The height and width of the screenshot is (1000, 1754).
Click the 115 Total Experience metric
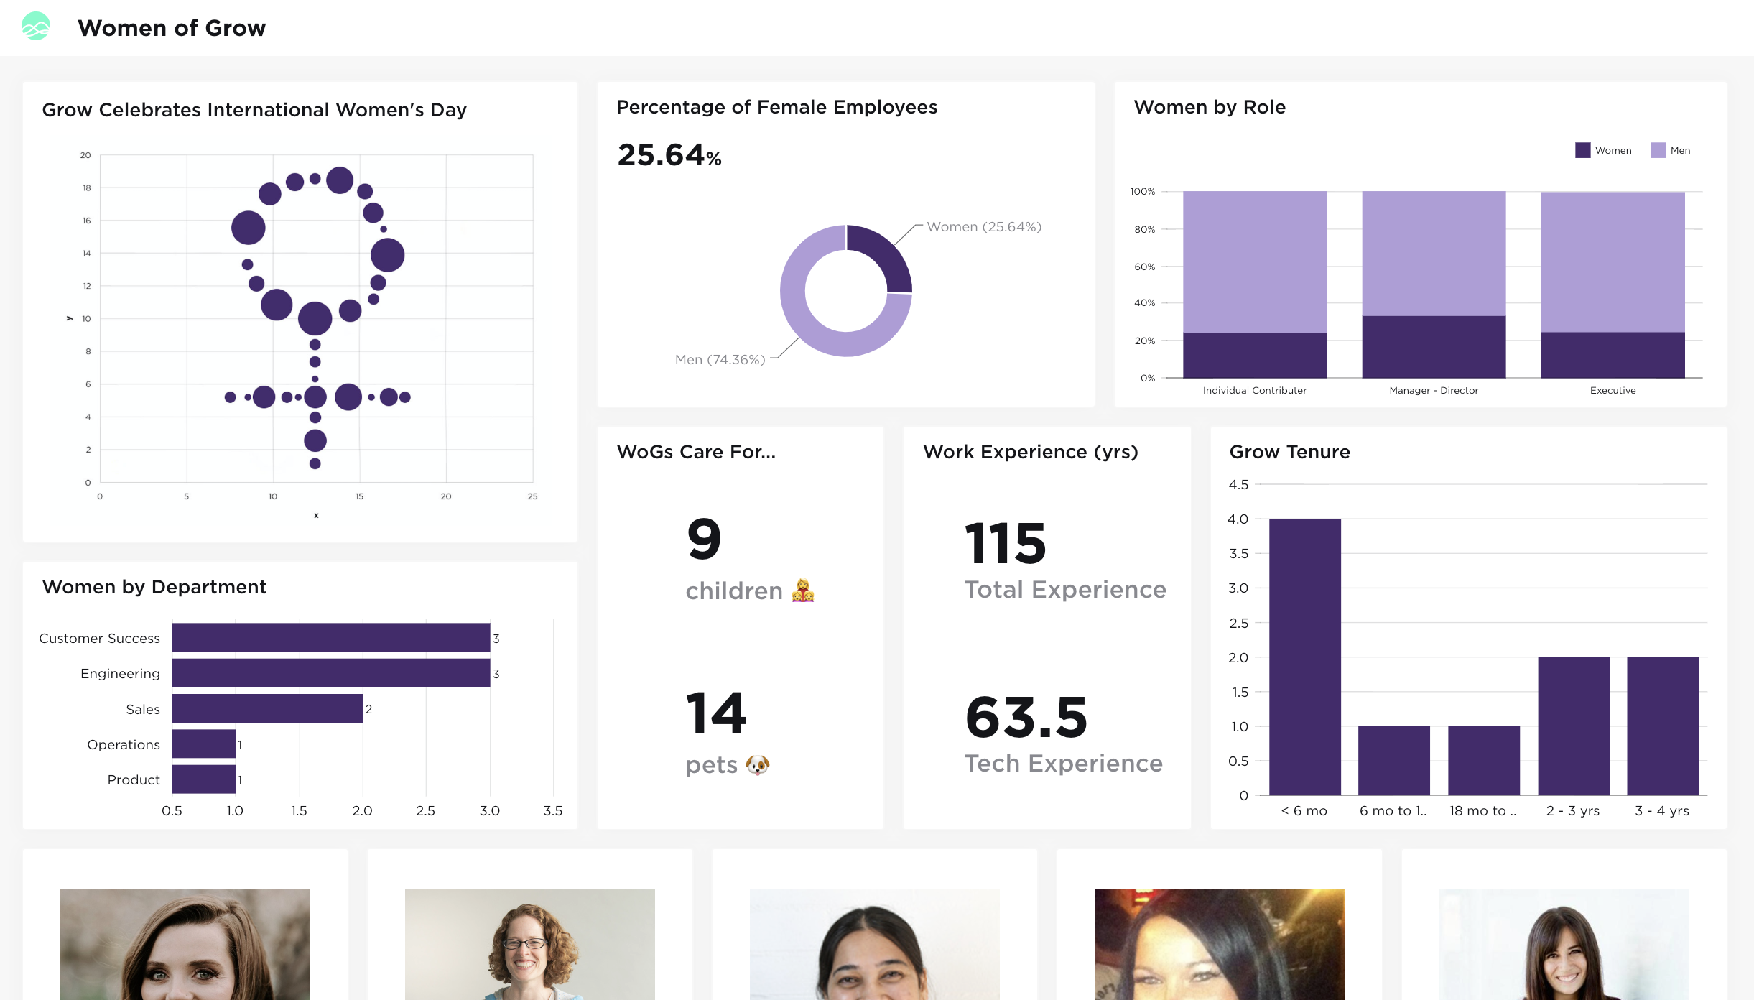(x=1006, y=544)
